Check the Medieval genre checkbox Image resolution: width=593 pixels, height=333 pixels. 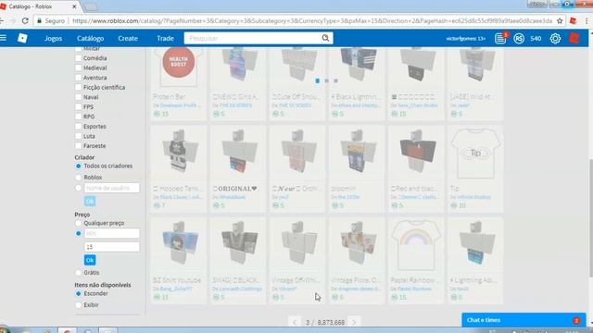[x=78, y=68]
